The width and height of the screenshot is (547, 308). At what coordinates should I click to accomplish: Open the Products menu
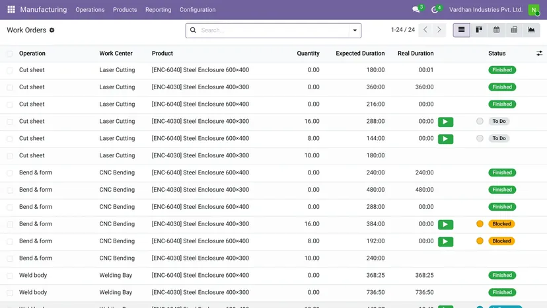click(x=125, y=10)
